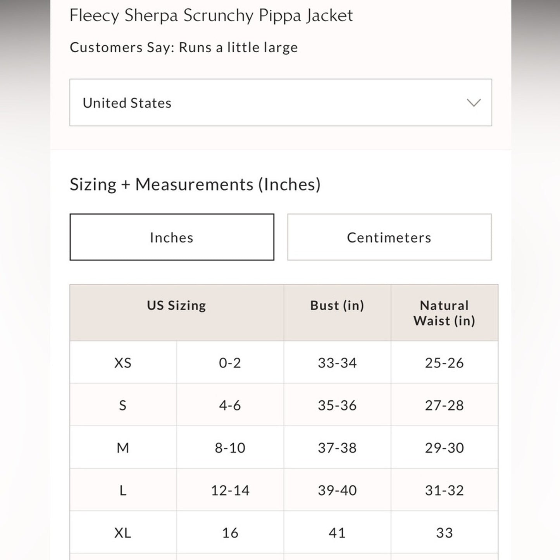
Task: Select the Inches unit button
Action: click(x=172, y=237)
